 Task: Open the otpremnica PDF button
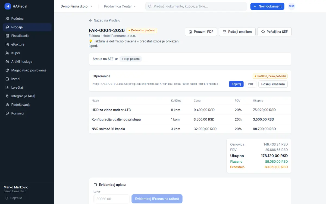click(x=251, y=84)
